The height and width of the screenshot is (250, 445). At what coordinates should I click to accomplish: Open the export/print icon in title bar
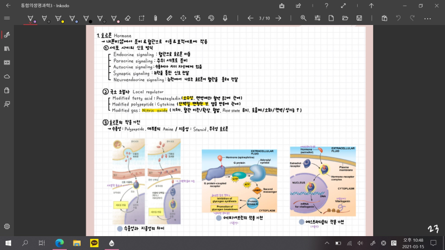282,6
